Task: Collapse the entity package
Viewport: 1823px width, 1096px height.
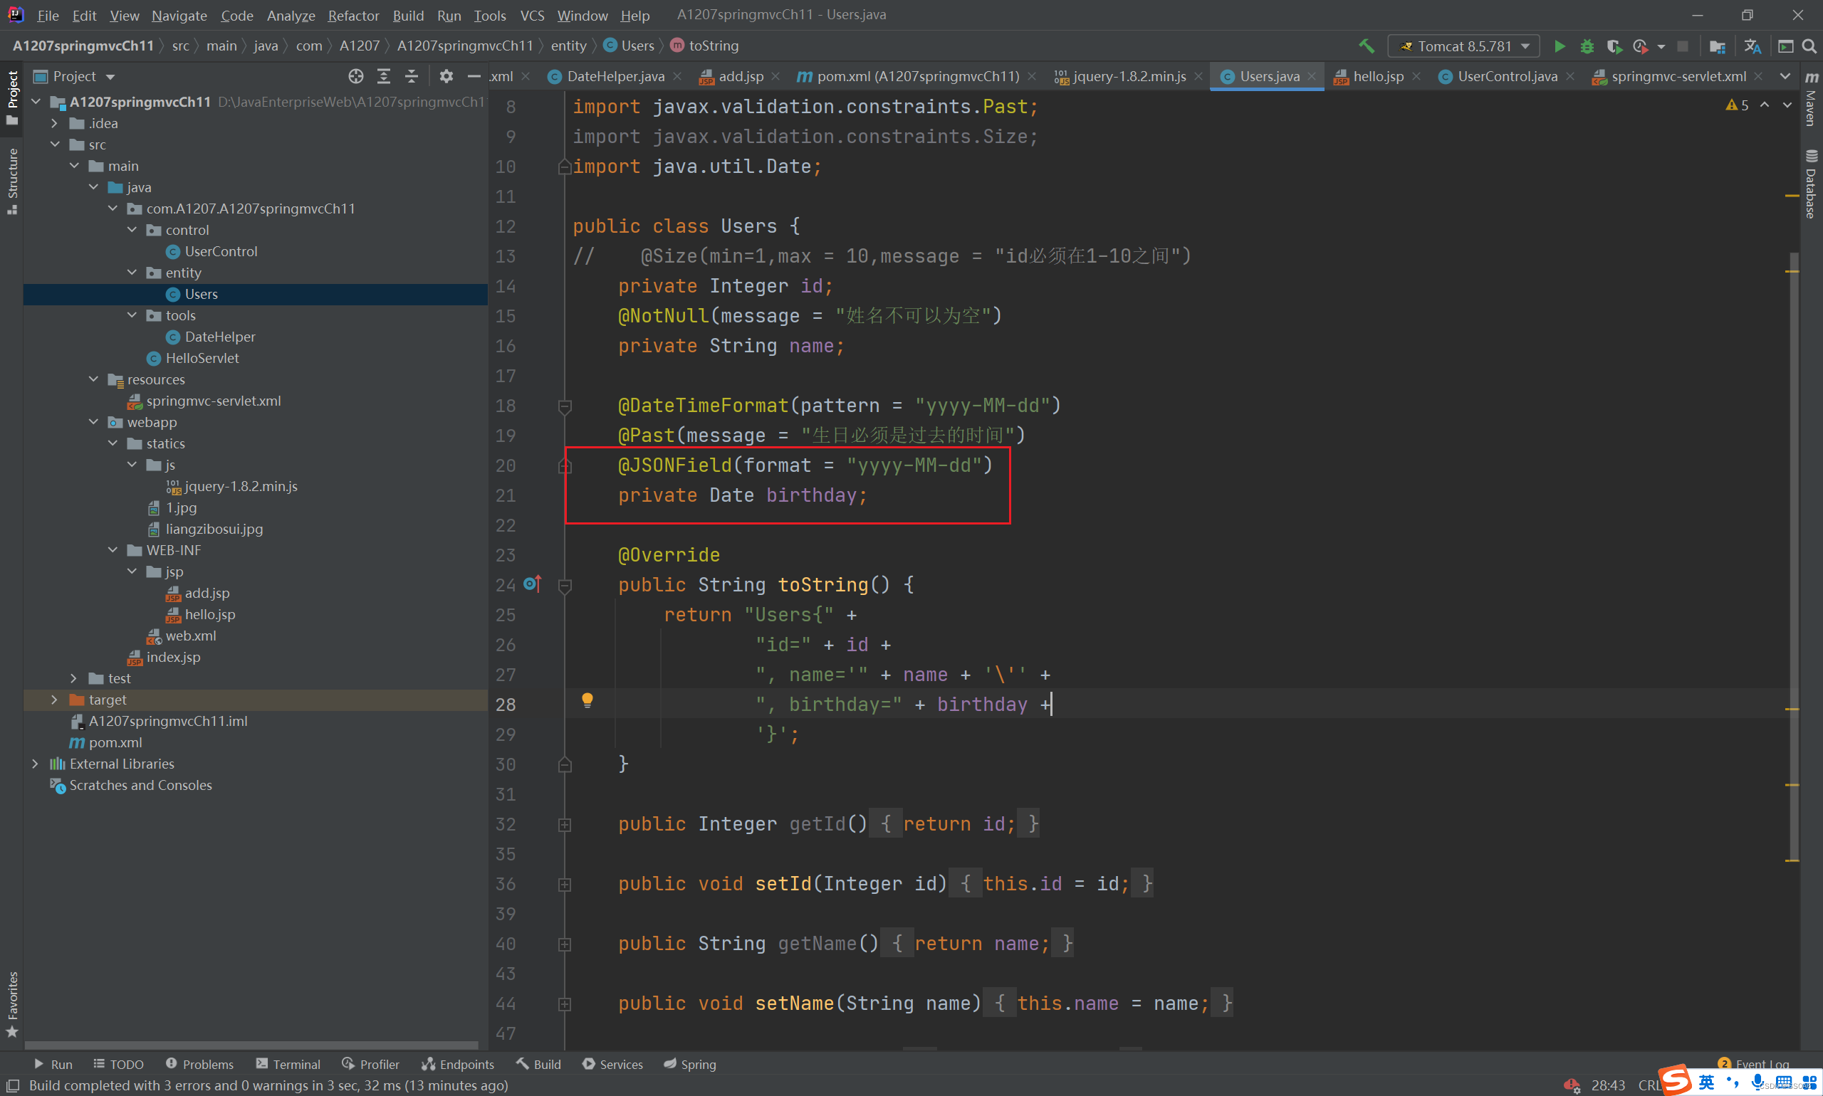Action: coord(132,273)
